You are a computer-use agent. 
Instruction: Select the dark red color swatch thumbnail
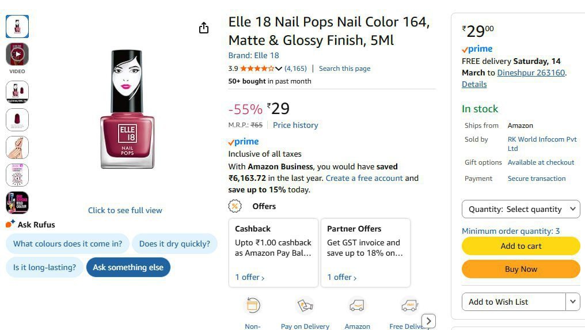[17, 120]
